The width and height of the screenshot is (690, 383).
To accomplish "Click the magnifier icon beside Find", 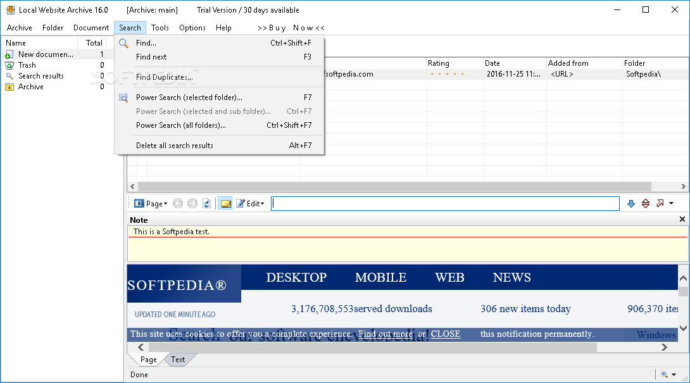I will tap(123, 43).
